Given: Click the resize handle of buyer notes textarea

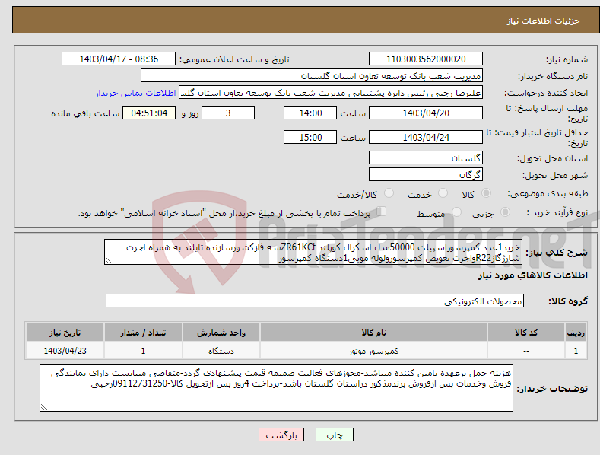Looking at the screenshot, I should [x=44, y=407].
